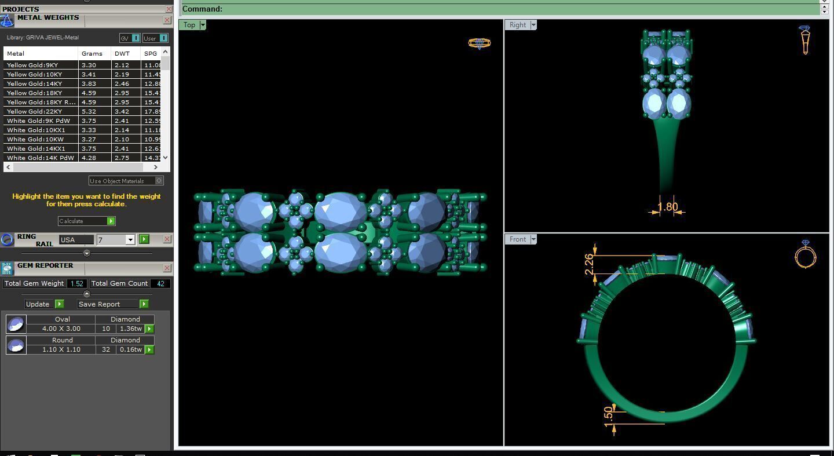Click the Right viewport label
This screenshot has width=834, height=456.
[x=518, y=25]
